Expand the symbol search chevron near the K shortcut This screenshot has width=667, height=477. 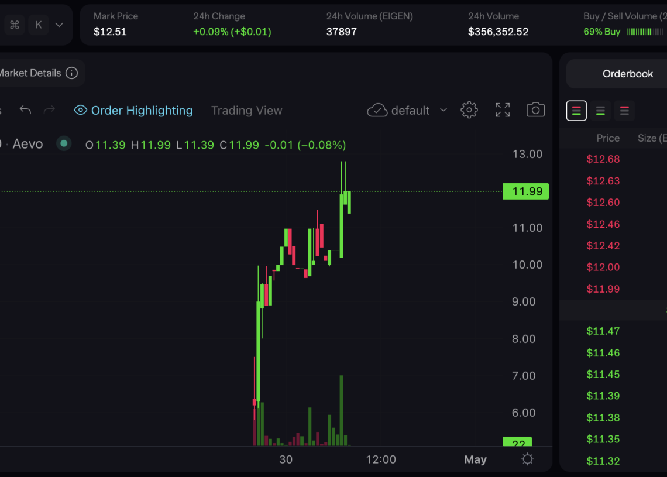59,25
